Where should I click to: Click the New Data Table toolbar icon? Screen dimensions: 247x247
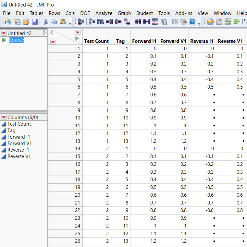(8, 22)
